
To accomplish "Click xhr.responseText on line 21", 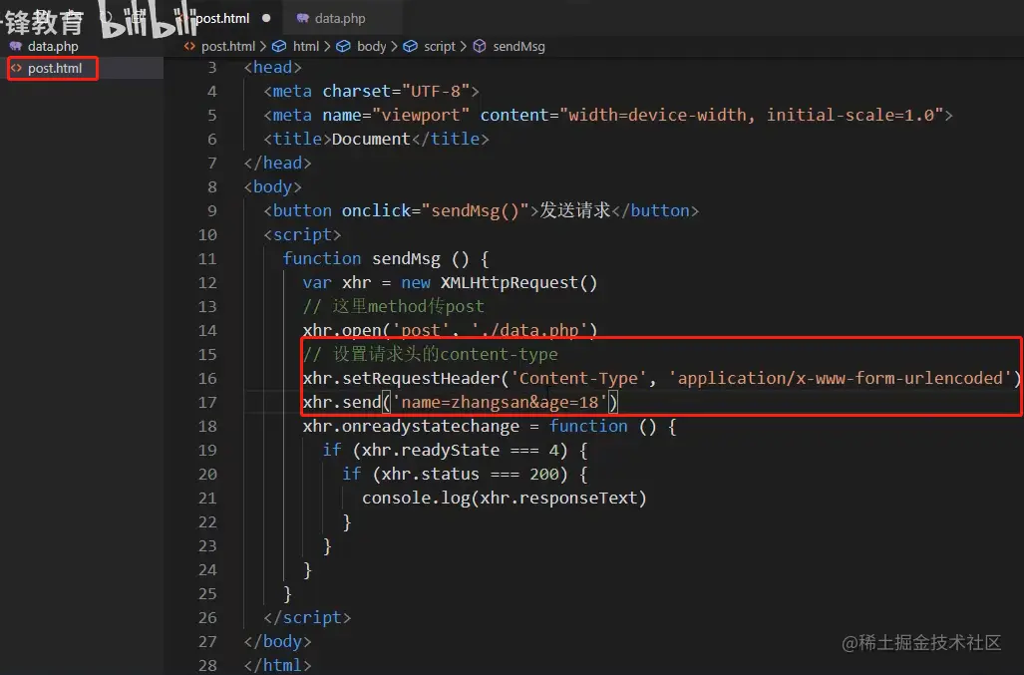I will point(558,499).
